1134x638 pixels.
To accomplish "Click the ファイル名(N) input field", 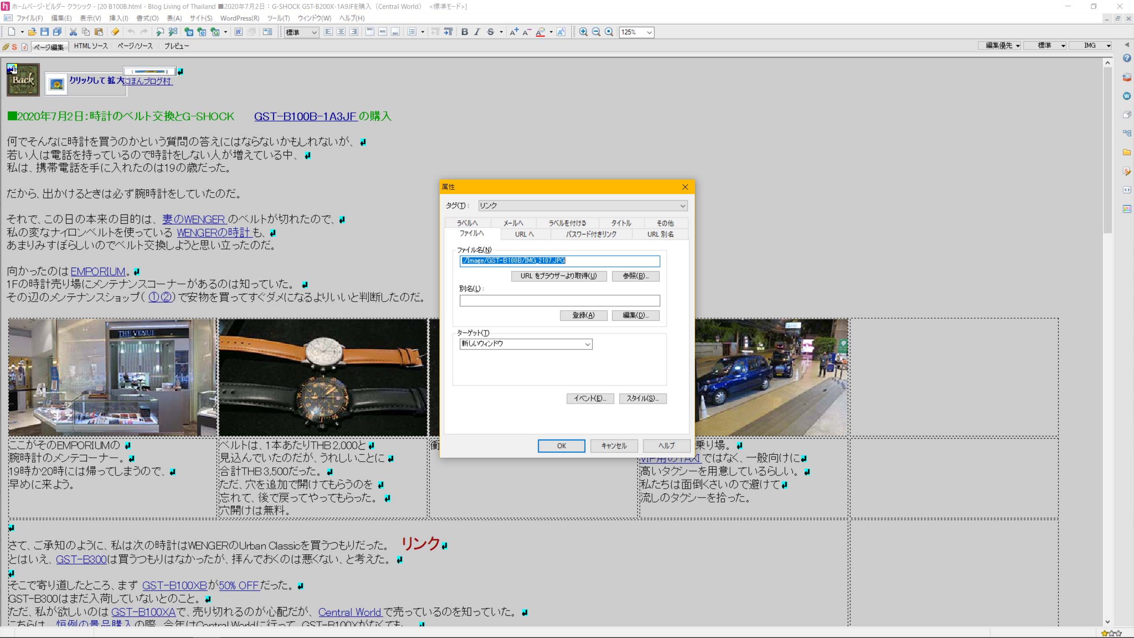I will [x=560, y=261].
